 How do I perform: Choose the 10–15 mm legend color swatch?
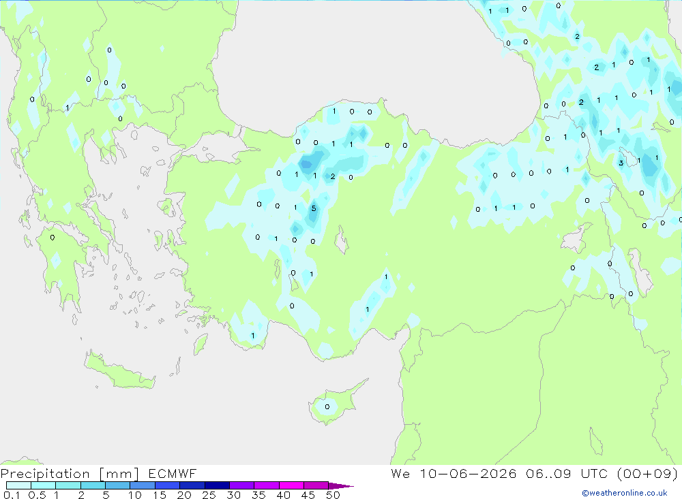(143, 485)
